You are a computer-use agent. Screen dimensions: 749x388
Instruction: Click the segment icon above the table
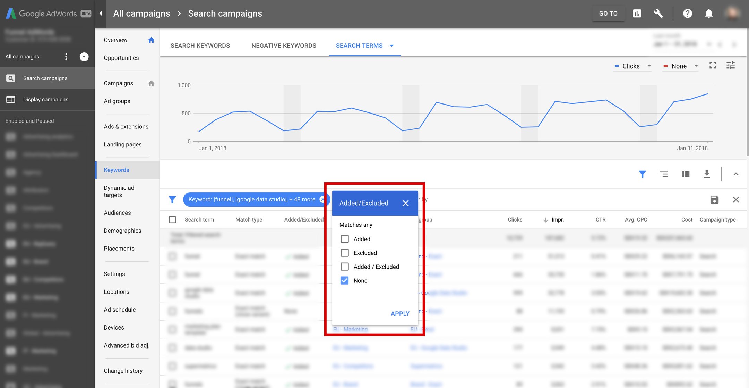[x=664, y=174]
